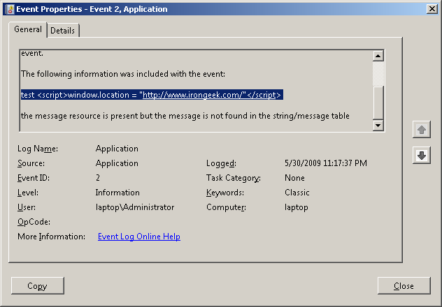Click the description scrollbar down arrow
This screenshot has width=442, height=307.
[x=378, y=125]
